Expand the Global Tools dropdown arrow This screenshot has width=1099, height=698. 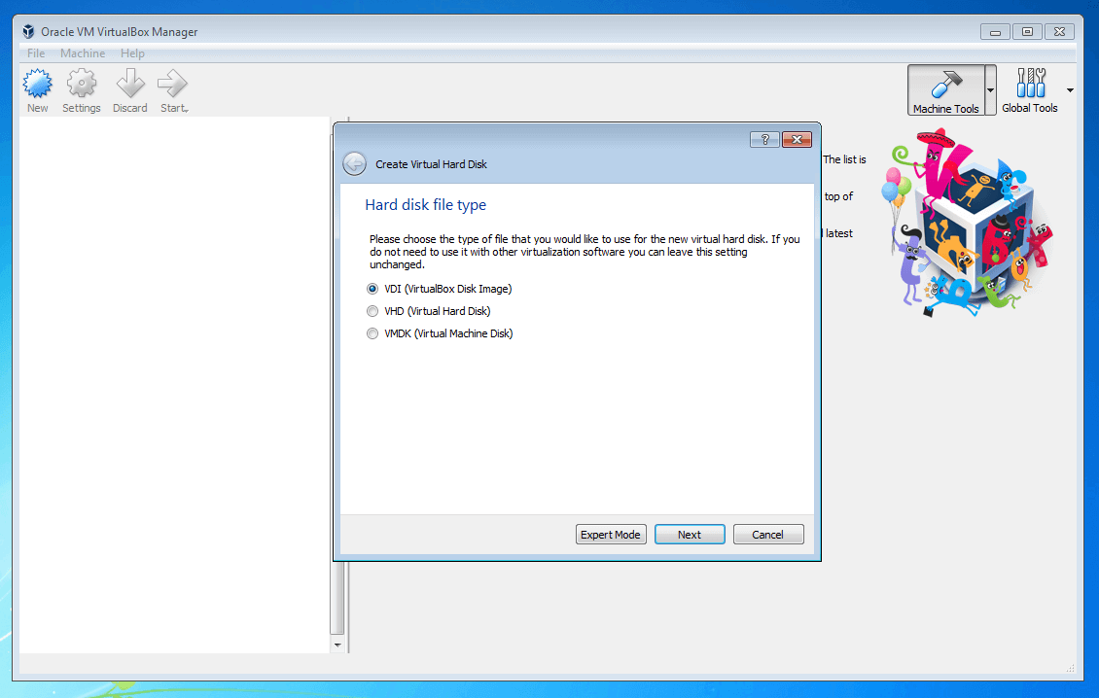pos(1070,90)
